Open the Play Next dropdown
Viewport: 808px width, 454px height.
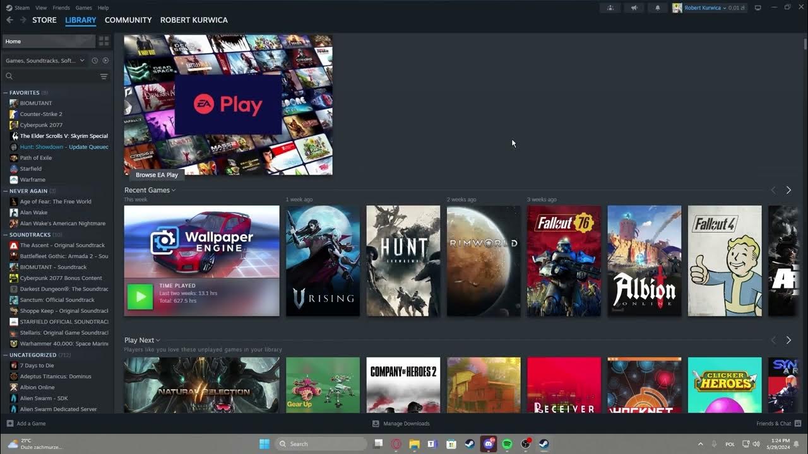[x=142, y=340]
